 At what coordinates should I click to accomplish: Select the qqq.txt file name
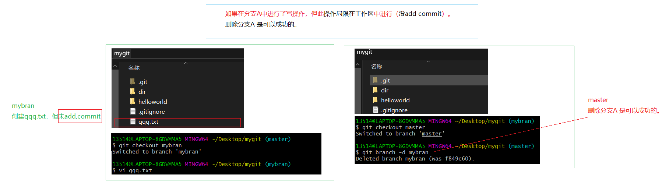coord(148,122)
